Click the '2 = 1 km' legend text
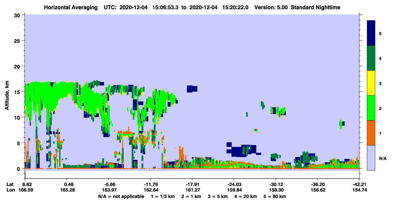 (192, 196)
